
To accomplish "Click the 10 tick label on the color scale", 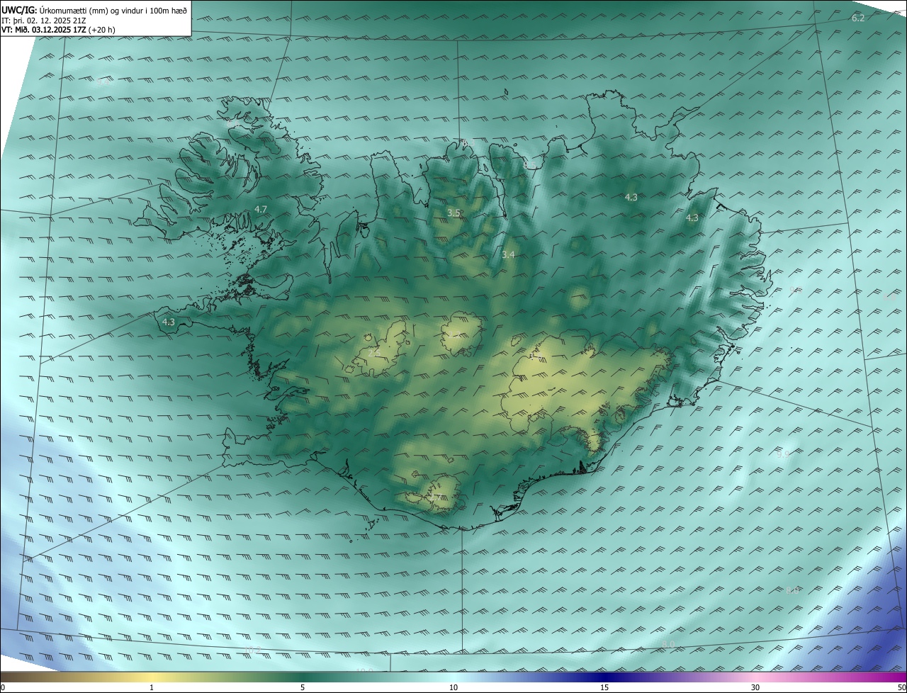I will tap(453, 688).
